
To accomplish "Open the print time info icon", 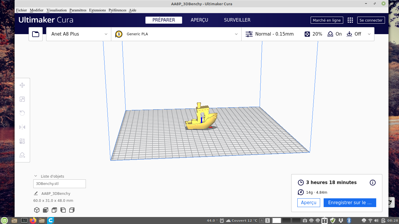I will [373, 183].
